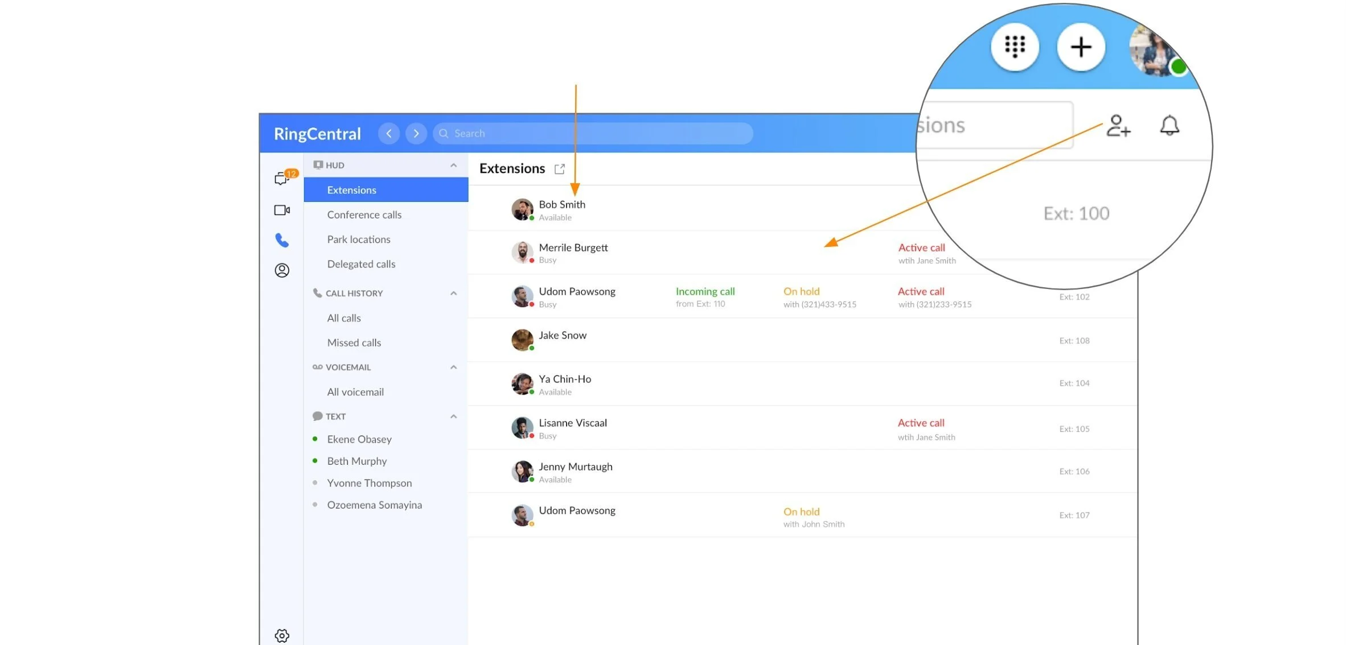Pop out the Extensions panel icon
The height and width of the screenshot is (645, 1346).
[x=560, y=169]
